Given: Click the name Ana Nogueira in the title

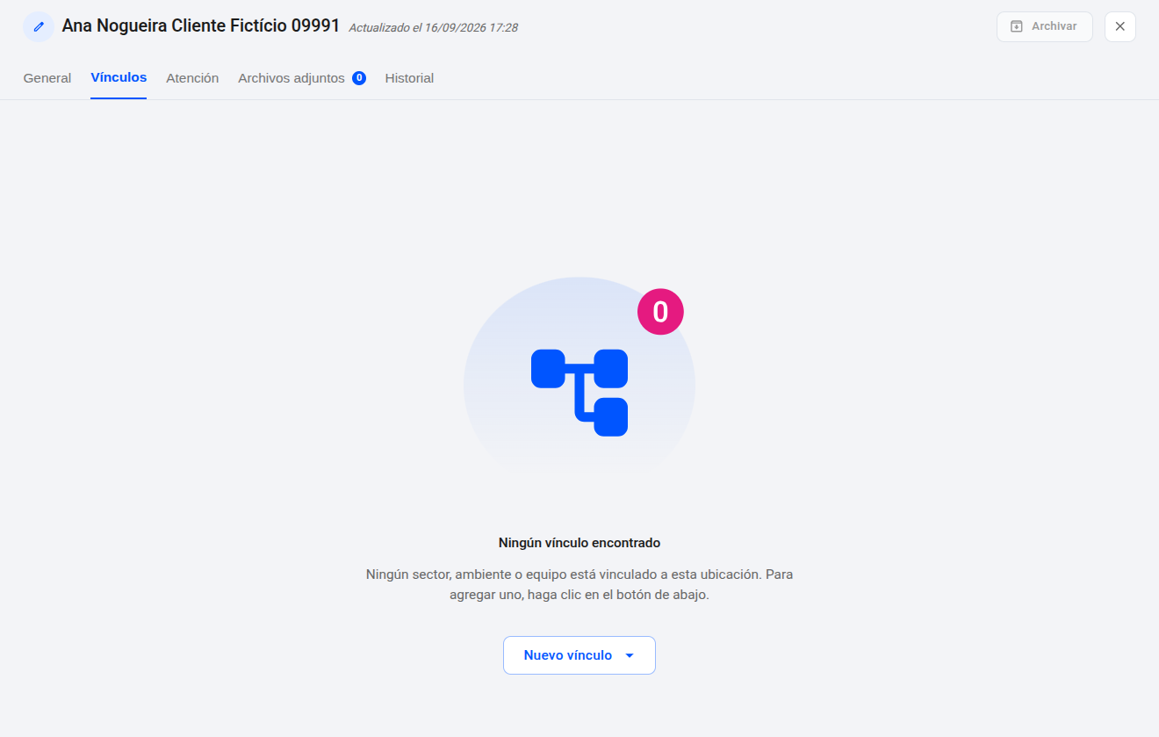Looking at the screenshot, I should point(115,25).
